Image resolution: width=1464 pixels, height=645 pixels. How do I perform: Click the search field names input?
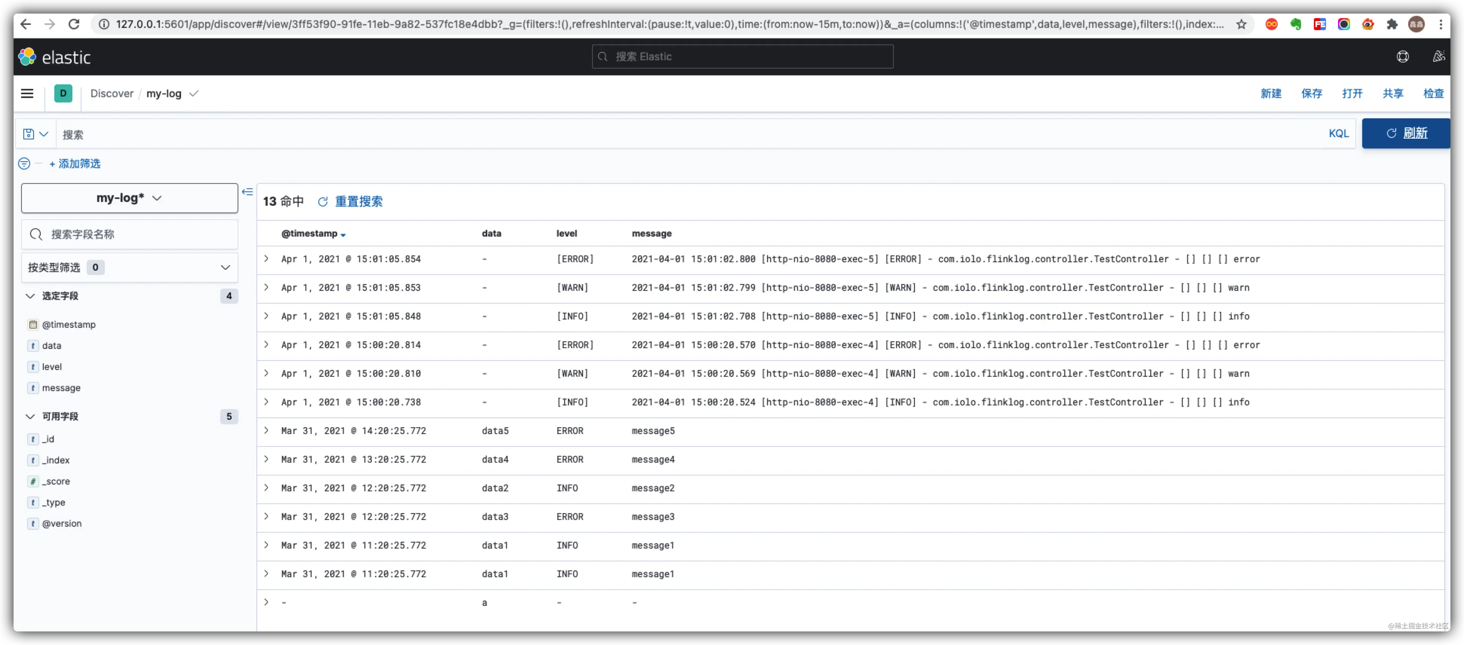coord(130,234)
